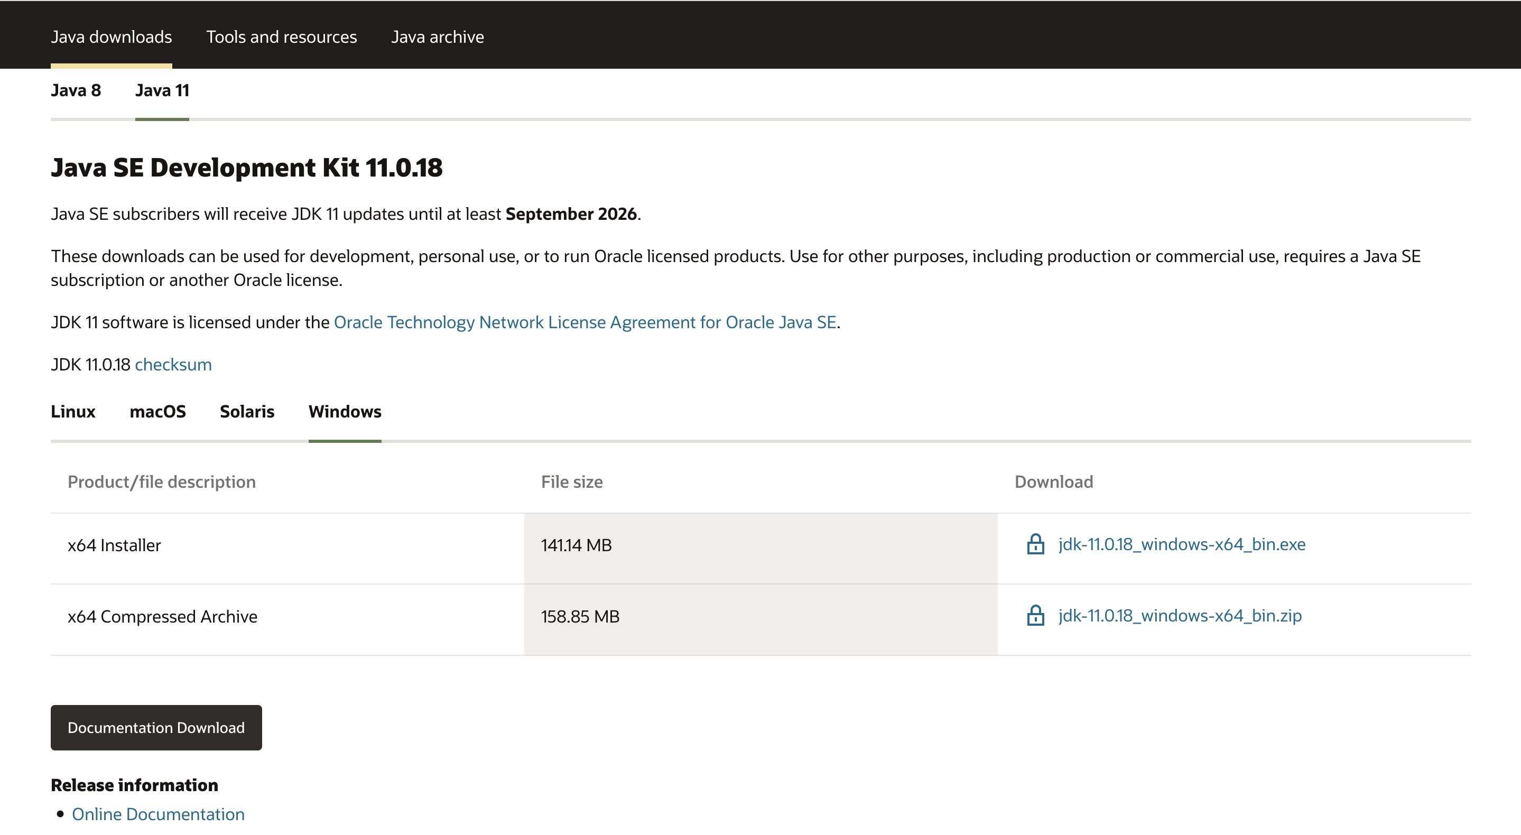Click the File size column header
Image resolution: width=1521 pixels, height=835 pixels.
(x=571, y=482)
